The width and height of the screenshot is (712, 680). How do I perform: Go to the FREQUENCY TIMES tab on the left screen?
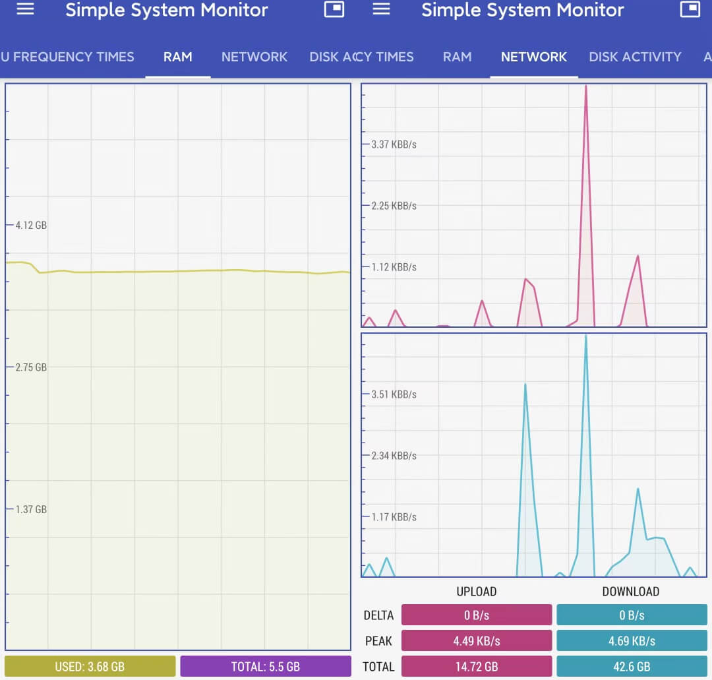pos(69,57)
